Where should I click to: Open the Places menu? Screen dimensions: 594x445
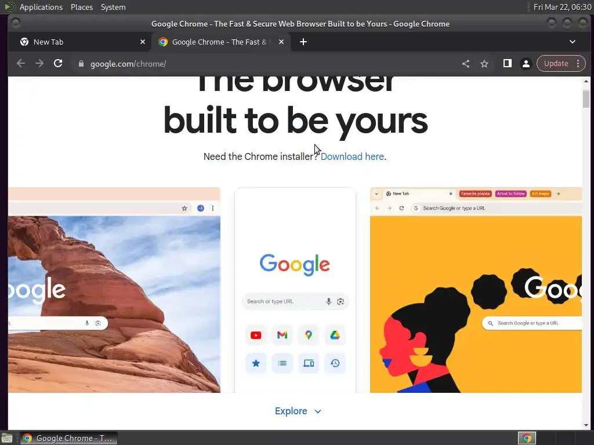pyautogui.click(x=82, y=7)
